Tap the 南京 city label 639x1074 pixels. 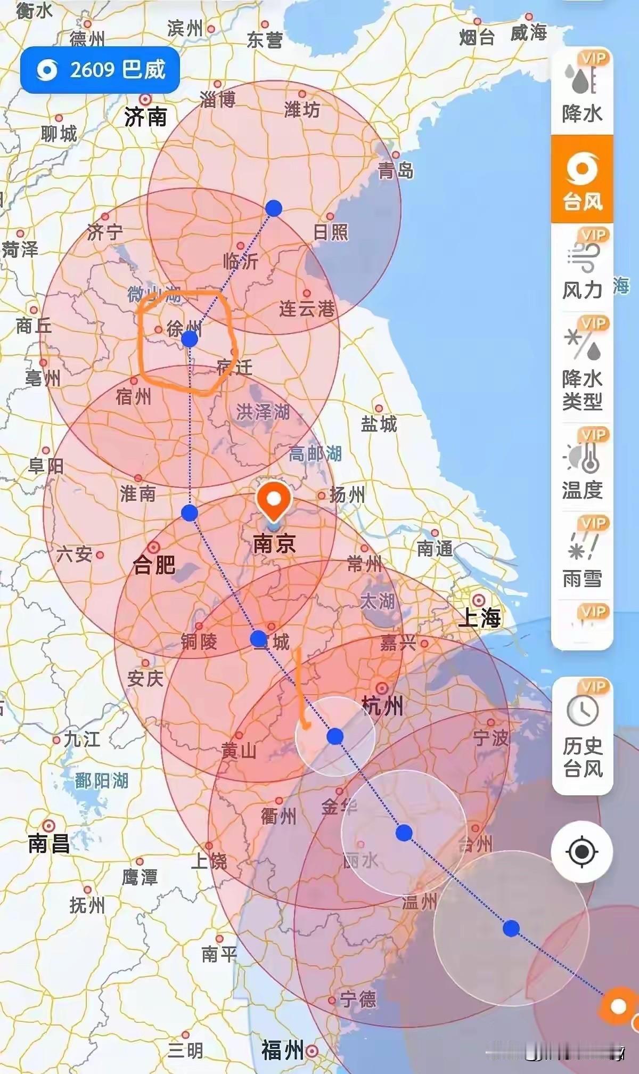274,544
